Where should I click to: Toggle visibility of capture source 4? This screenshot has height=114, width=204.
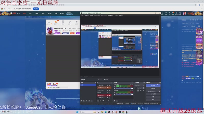[x=108, y=85]
